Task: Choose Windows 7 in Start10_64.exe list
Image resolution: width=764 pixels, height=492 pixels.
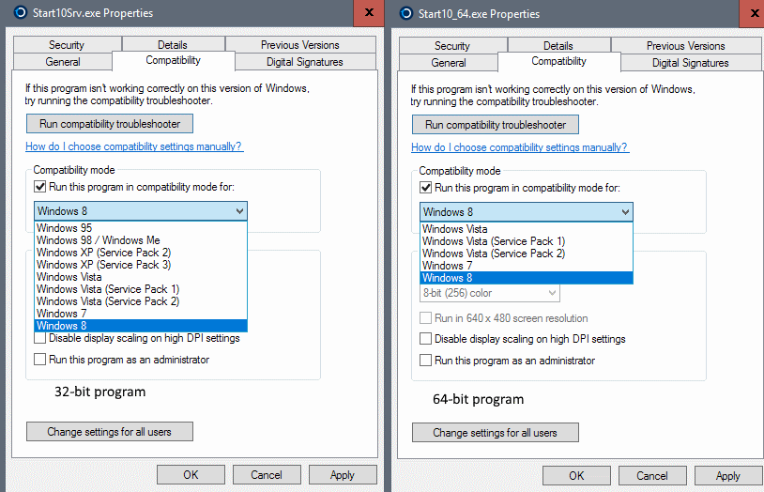Action: point(527,266)
